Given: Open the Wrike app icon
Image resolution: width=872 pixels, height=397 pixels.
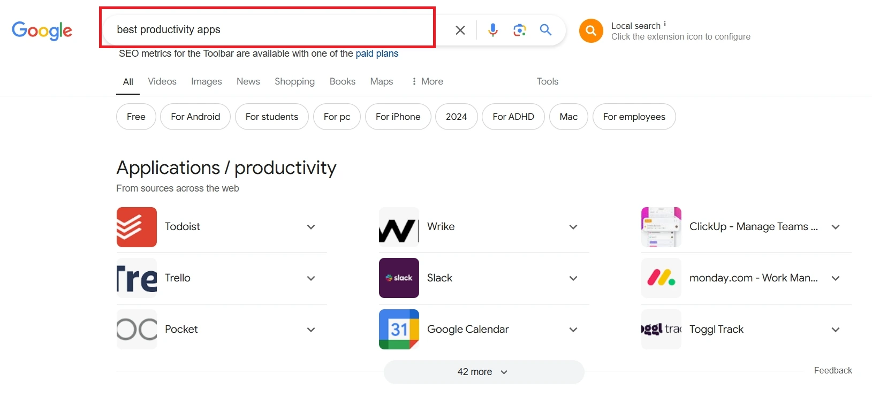Looking at the screenshot, I should 399,227.
